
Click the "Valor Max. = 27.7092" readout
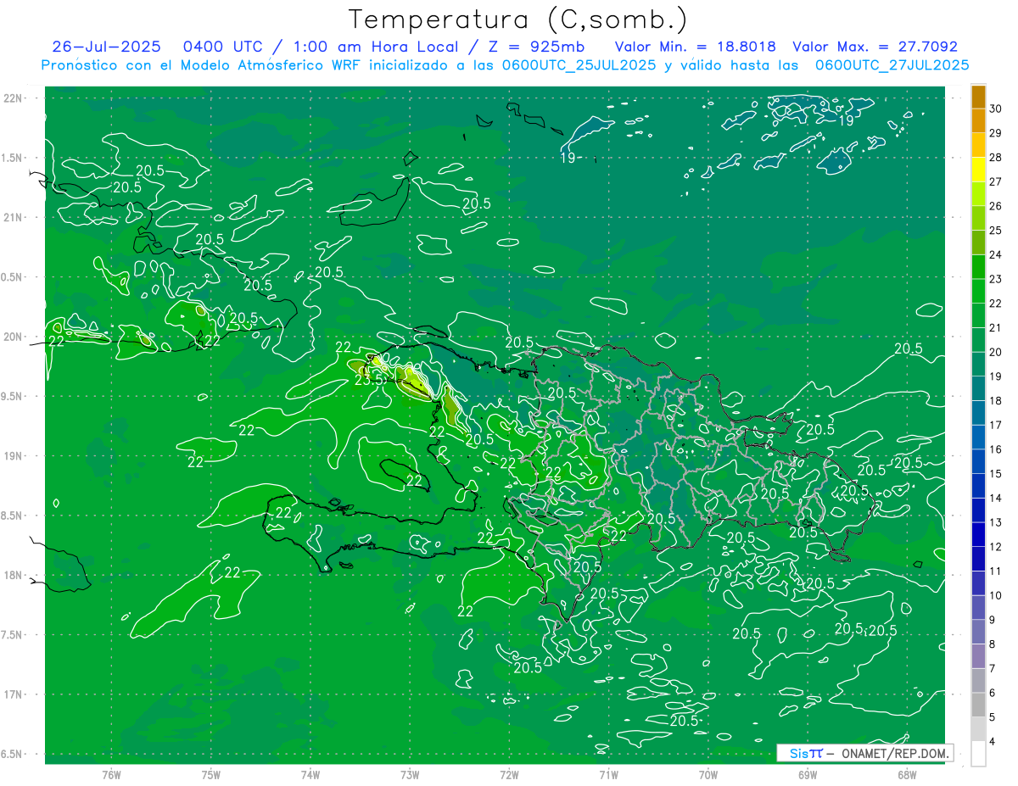click(x=875, y=47)
